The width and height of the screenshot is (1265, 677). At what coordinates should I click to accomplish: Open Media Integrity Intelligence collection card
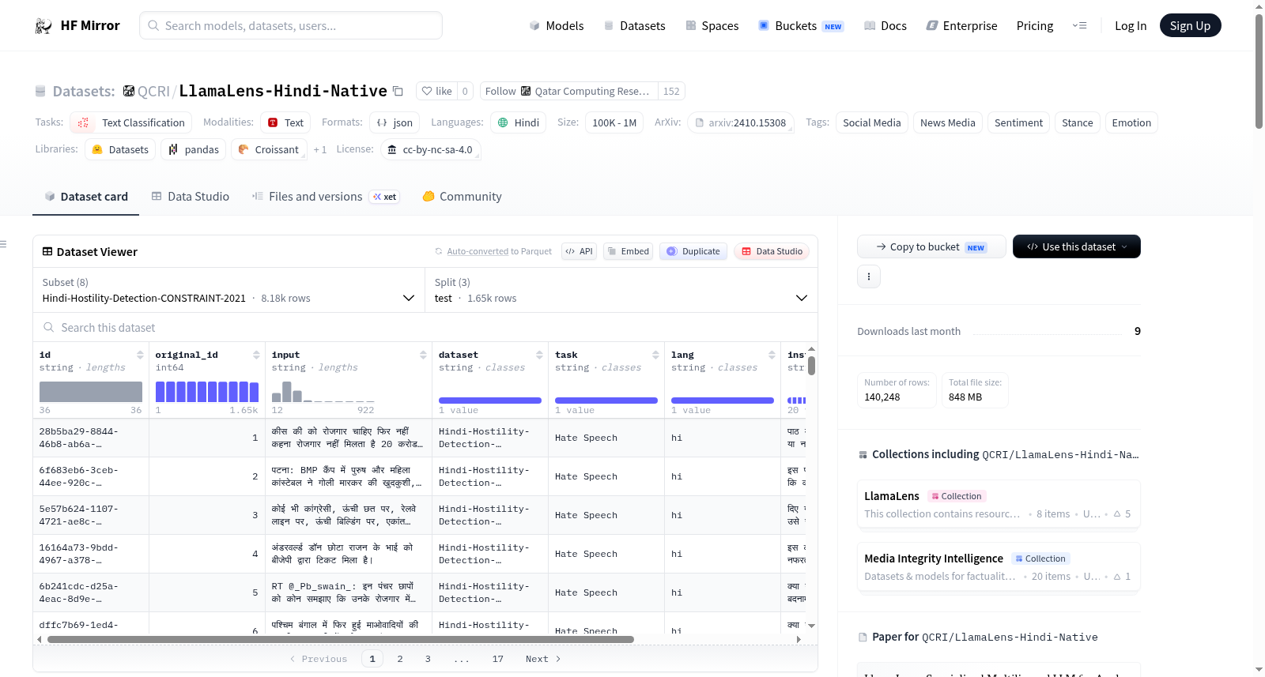pyautogui.click(x=999, y=566)
